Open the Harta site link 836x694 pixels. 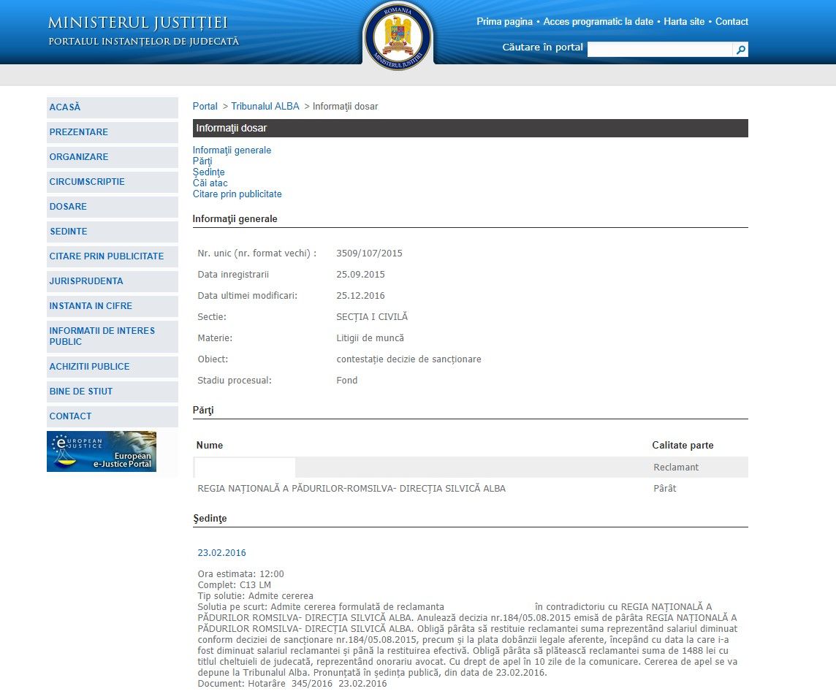pyautogui.click(x=684, y=22)
